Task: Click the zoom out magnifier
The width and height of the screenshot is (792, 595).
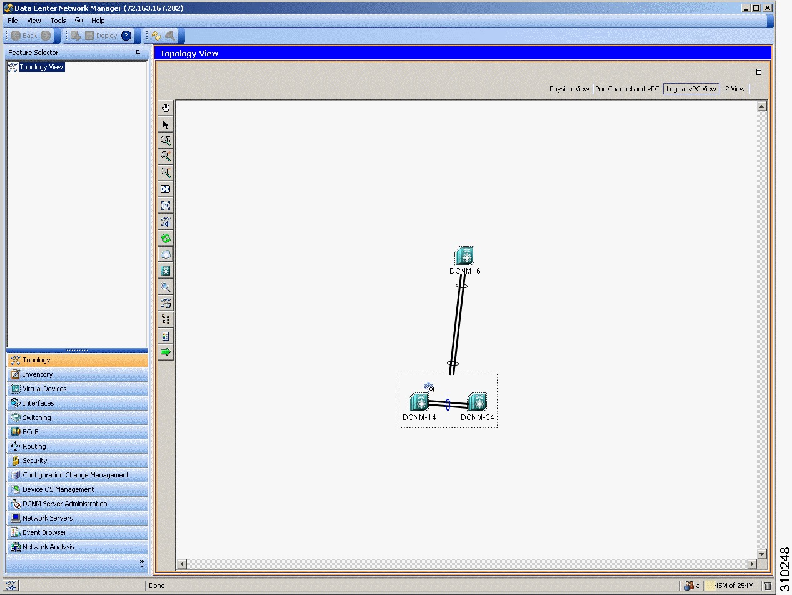Action: coord(166,173)
